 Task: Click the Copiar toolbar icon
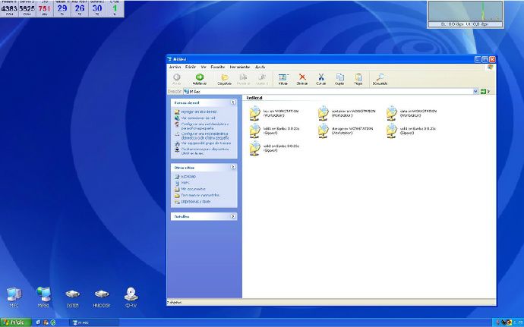[x=339, y=80]
